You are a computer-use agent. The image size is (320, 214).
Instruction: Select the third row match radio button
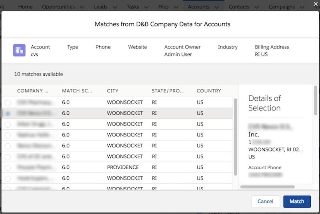coord(8,124)
